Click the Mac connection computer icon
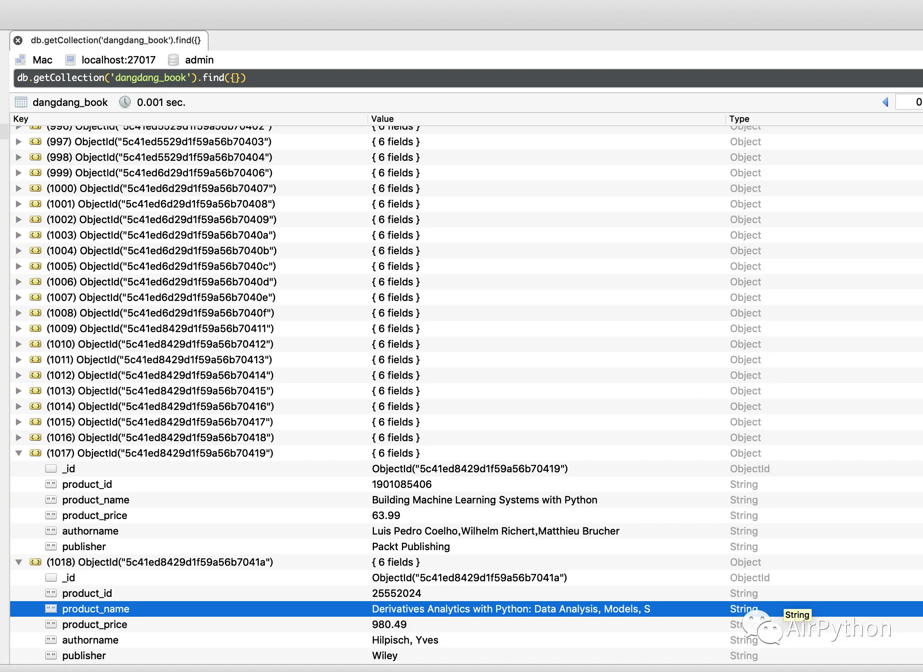Viewport: 923px width, 672px height. 21,60
